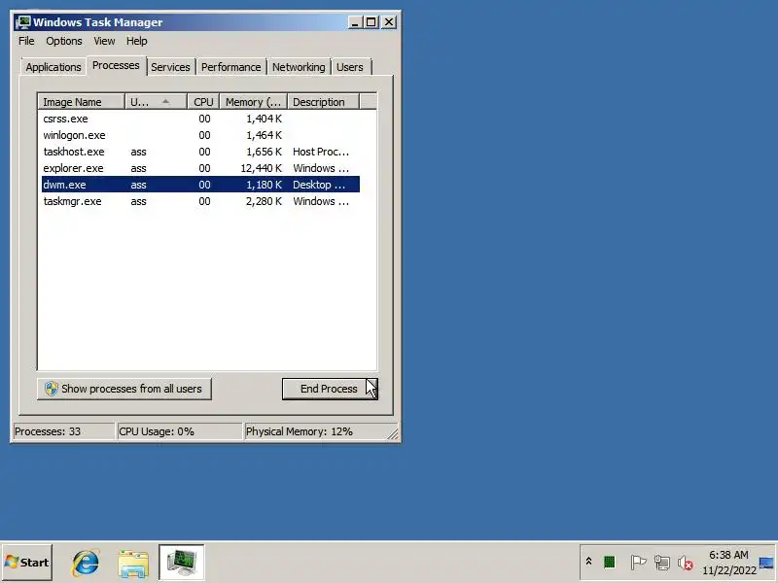Select the taskmgr.exe process row
Image resolution: width=778 pixels, height=583 pixels.
pos(200,201)
